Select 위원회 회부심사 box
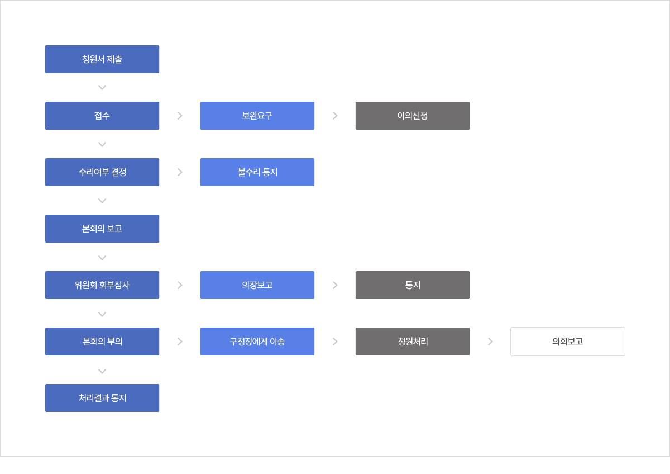The height and width of the screenshot is (474, 670). coord(102,285)
